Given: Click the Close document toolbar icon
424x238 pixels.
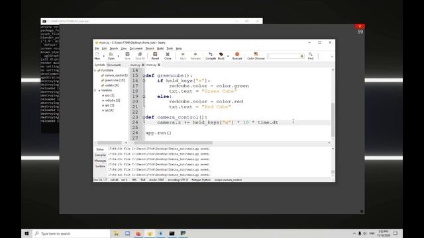Looking at the screenshot, I should pos(168,56).
